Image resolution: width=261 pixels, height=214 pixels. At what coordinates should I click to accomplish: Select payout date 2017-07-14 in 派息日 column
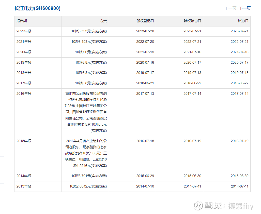click(240, 94)
